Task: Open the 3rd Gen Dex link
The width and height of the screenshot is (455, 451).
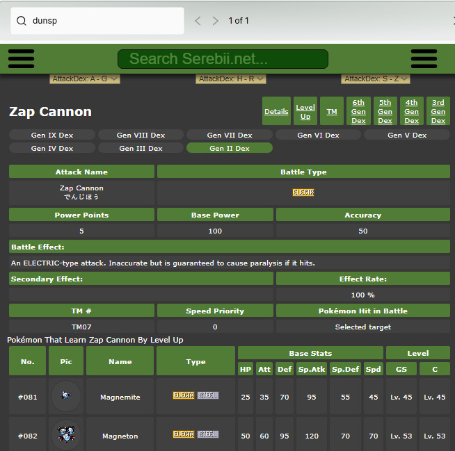Action: click(x=438, y=111)
